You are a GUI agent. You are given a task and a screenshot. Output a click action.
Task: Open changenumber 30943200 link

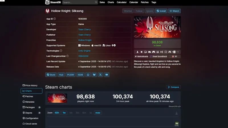tap(83, 56)
